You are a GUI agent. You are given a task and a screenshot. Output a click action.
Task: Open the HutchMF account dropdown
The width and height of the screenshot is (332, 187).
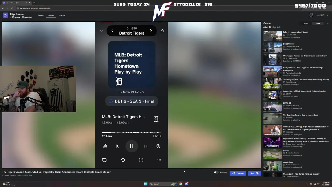click(319, 15)
